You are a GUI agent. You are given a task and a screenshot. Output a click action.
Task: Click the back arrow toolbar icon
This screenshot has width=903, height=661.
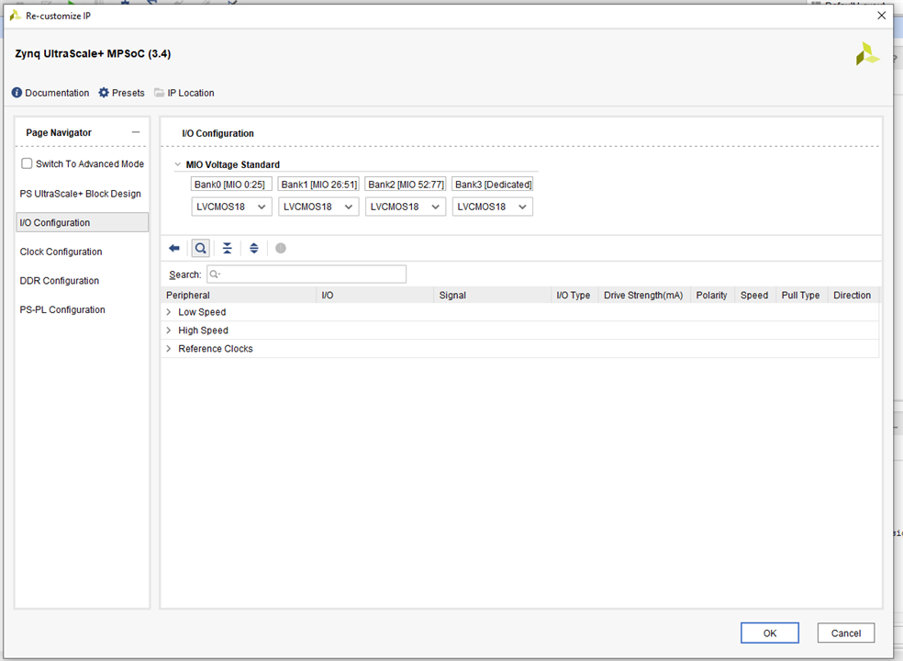coord(174,248)
